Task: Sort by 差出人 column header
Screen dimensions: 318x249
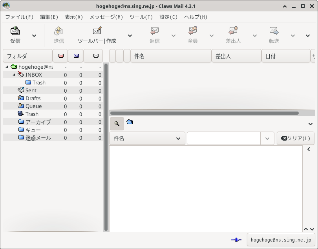Action: (236, 56)
